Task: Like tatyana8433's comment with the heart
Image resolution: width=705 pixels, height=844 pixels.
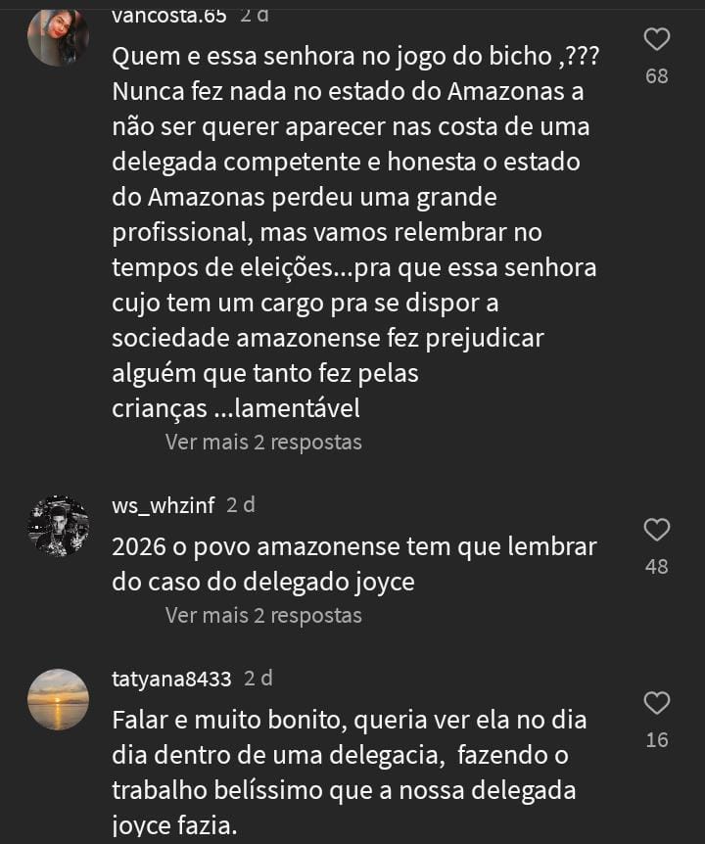Action: pyautogui.click(x=657, y=703)
